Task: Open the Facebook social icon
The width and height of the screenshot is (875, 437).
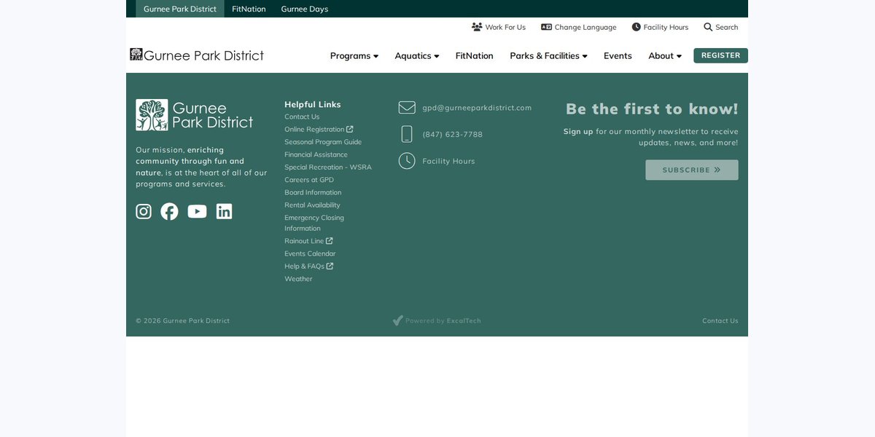Action: point(169,211)
